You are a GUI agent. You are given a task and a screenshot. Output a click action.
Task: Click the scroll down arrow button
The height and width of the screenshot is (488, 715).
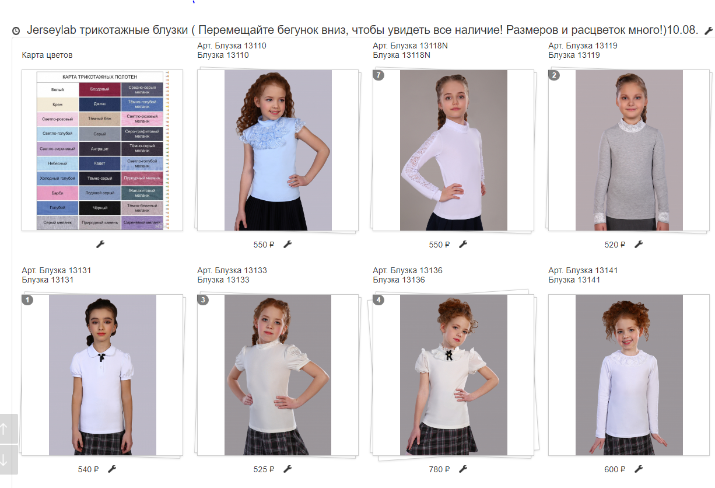(5, 459)
